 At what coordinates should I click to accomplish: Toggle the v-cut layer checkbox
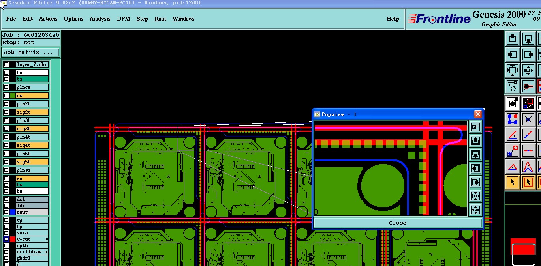point(6,239)
